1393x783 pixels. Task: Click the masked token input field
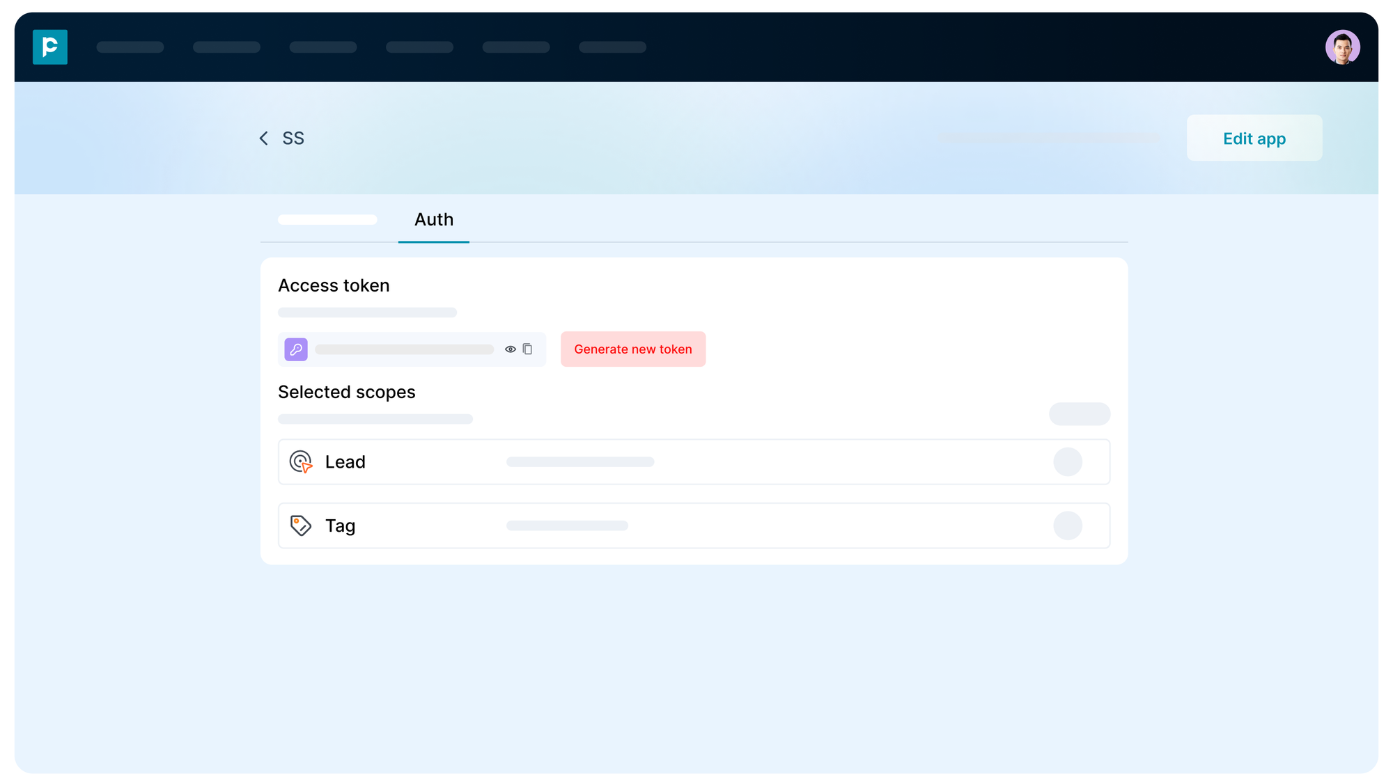[x=404, y=349]
